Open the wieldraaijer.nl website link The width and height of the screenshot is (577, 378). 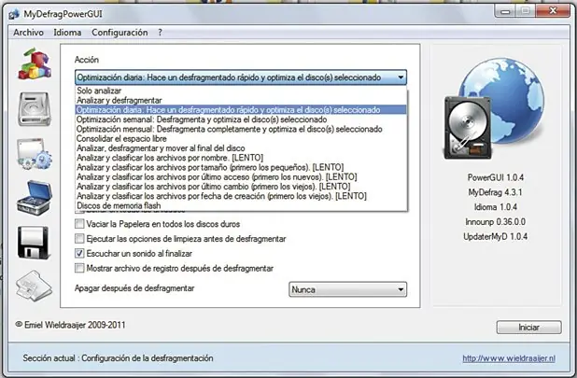click(x=509, y=358)
